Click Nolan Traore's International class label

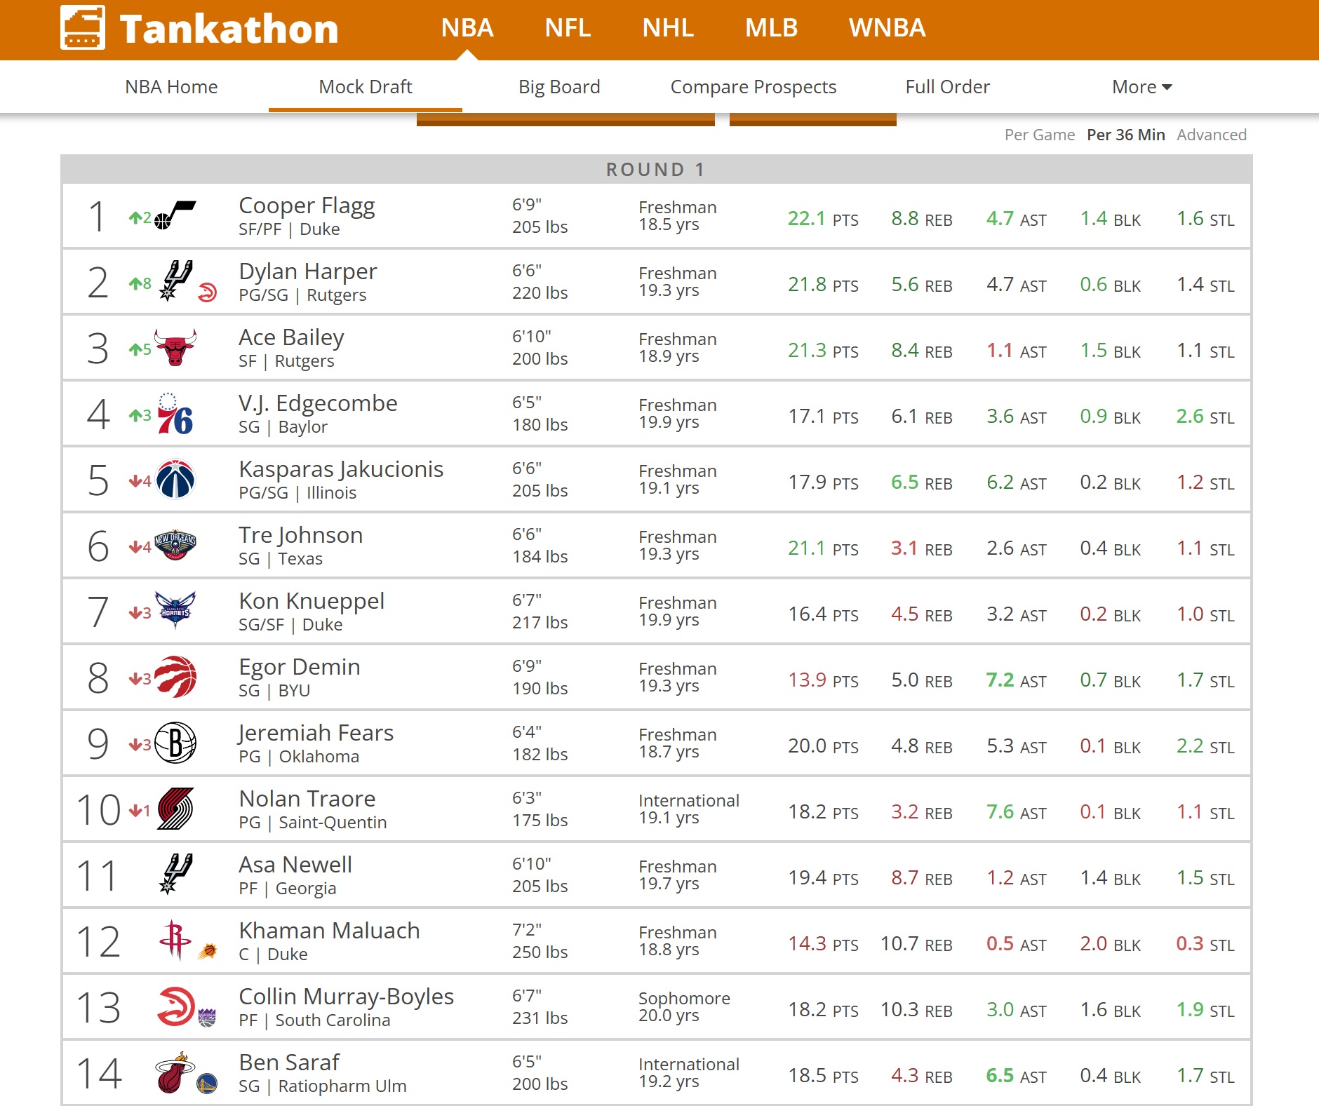[x=689, y=800]
